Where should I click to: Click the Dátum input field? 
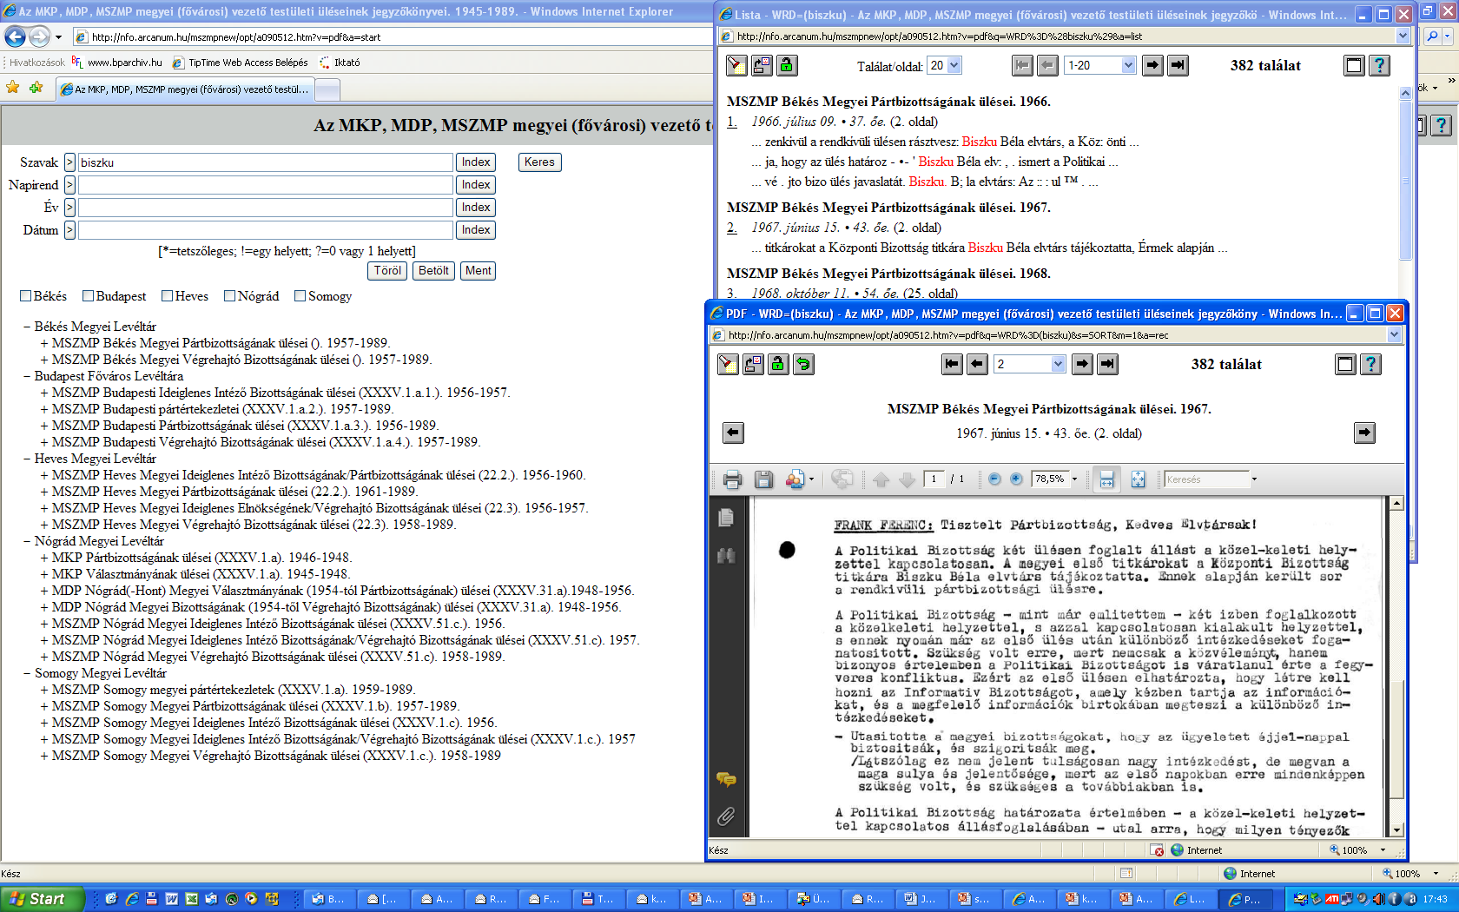(266, 230)
